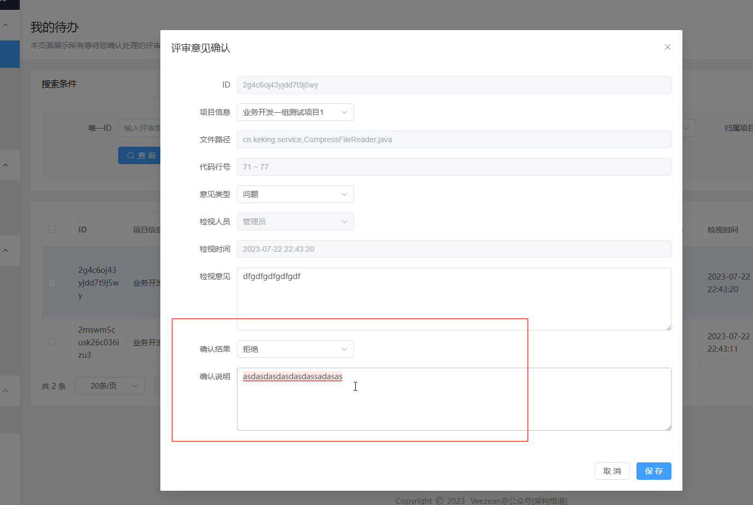Screen dimensions: 753x505
Task: Open the 项目信息 dropdown
Action: (295, 112)
